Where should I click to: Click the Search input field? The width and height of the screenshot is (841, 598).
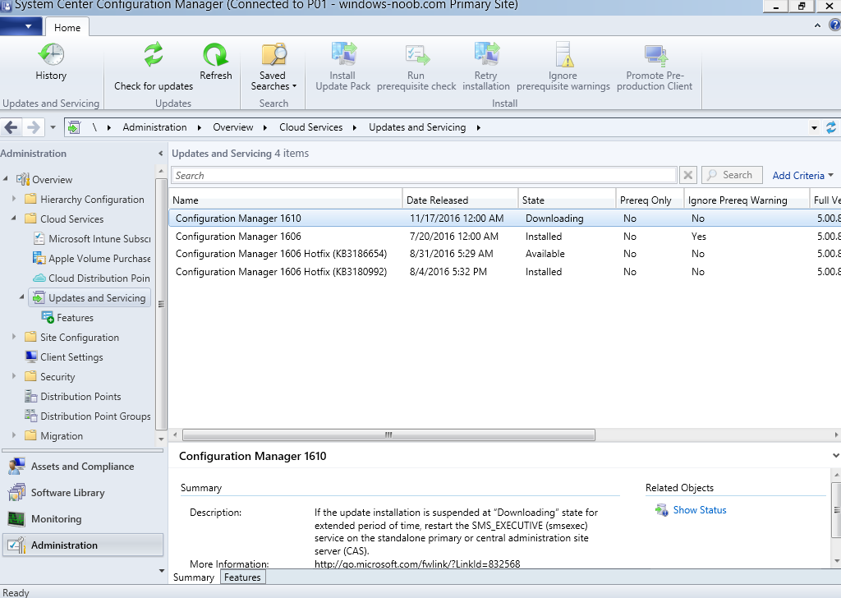pyautogui.click(x=424, y=176)
